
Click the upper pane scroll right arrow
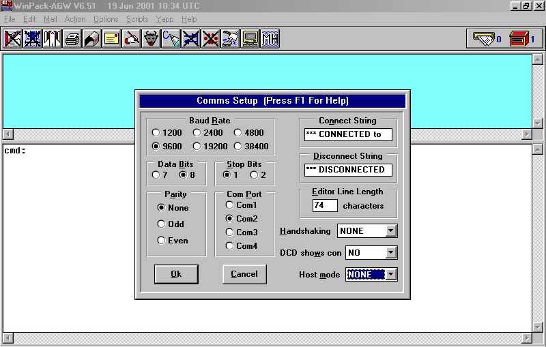click(527, 134)
